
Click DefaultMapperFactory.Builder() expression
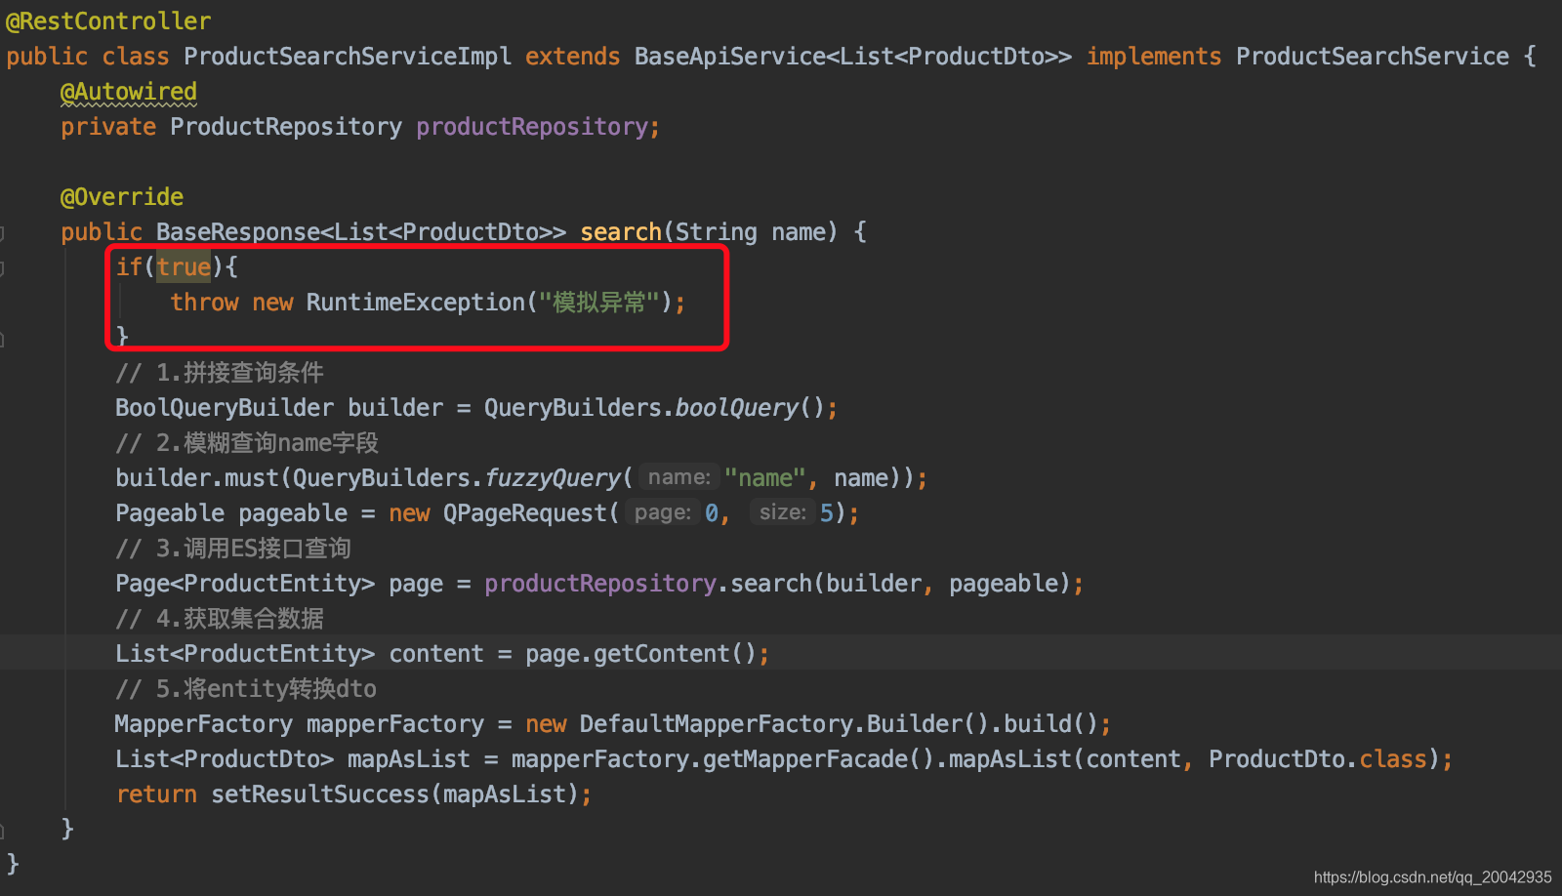pos(784,724)
